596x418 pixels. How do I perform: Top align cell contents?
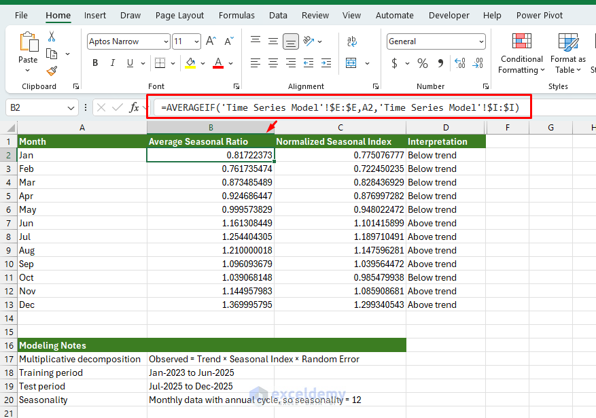[x=256, y=41]
